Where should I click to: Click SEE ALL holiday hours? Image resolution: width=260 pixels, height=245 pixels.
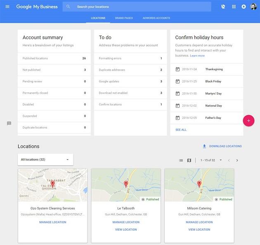coord(181,130)
